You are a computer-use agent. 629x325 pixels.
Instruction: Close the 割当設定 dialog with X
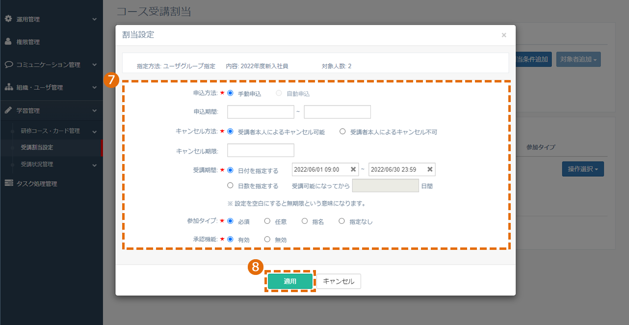point(504,35)
